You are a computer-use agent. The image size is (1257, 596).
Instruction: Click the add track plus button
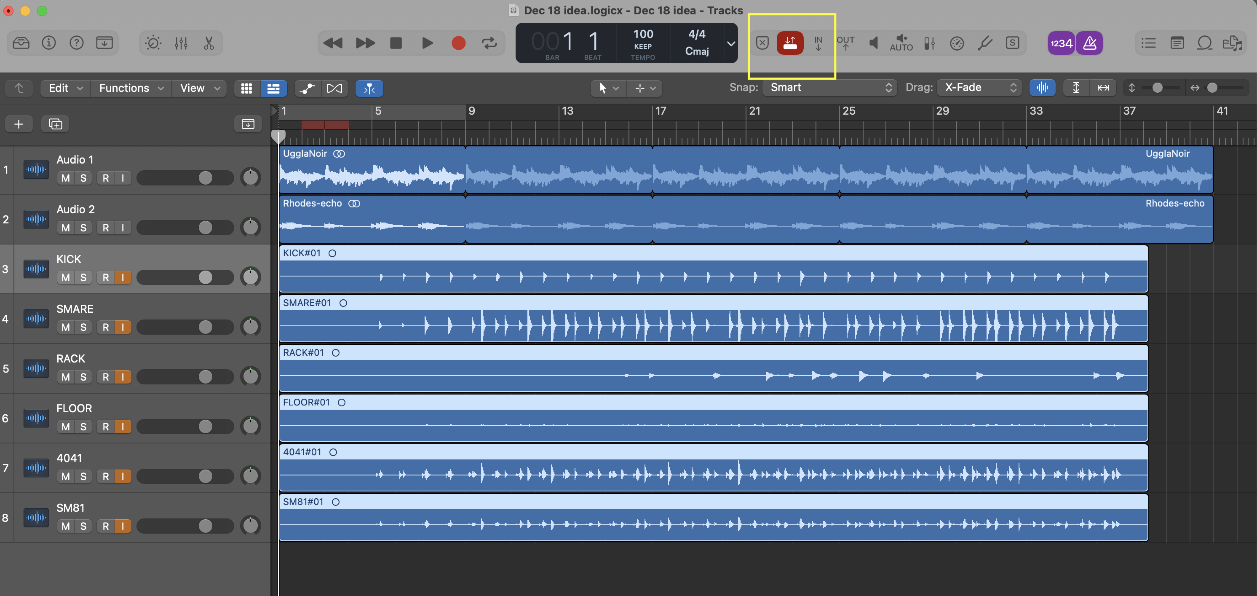(19, 124)
